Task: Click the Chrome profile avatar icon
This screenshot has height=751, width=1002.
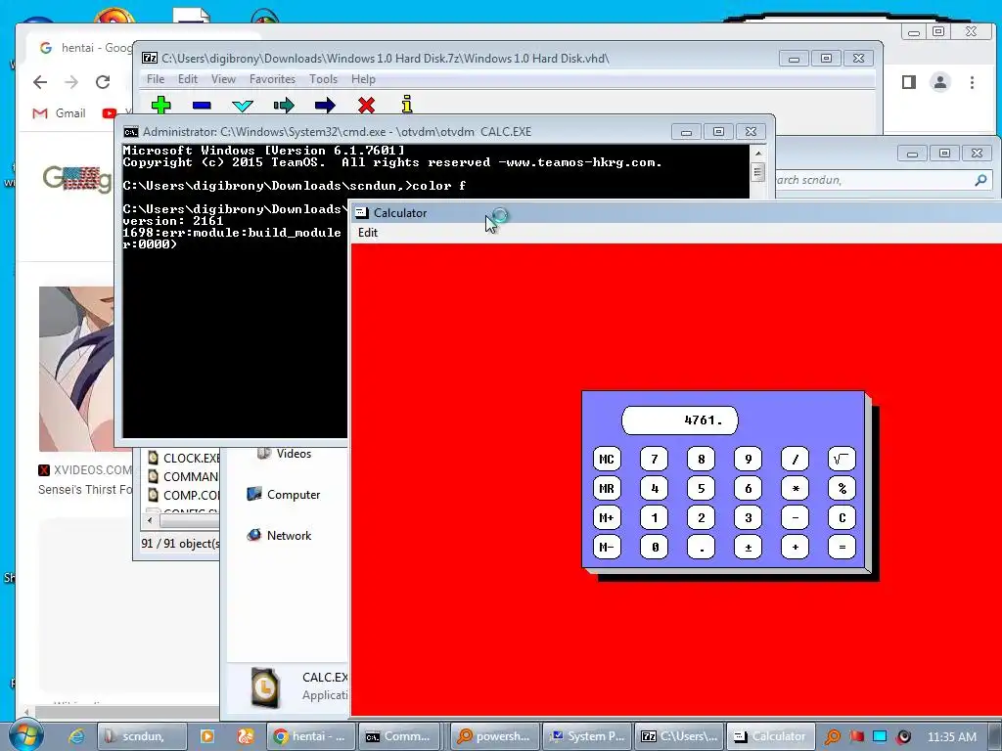Action: [940, 82]
